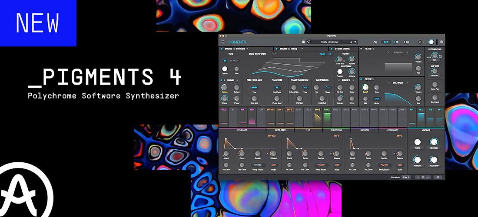The image size is (478, 217).
Task: Load previous preset with the up arrow
Action: tap(351, 42)
